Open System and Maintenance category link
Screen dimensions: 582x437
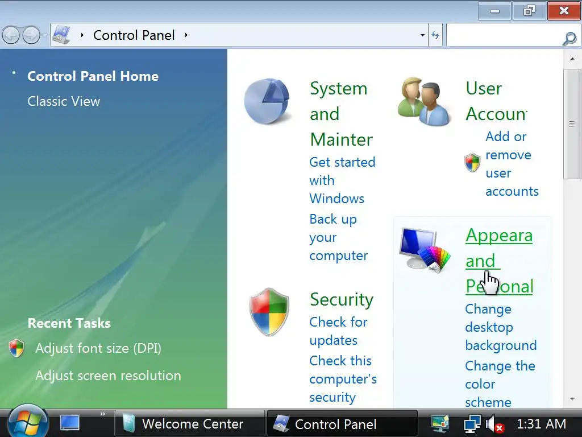342,114
